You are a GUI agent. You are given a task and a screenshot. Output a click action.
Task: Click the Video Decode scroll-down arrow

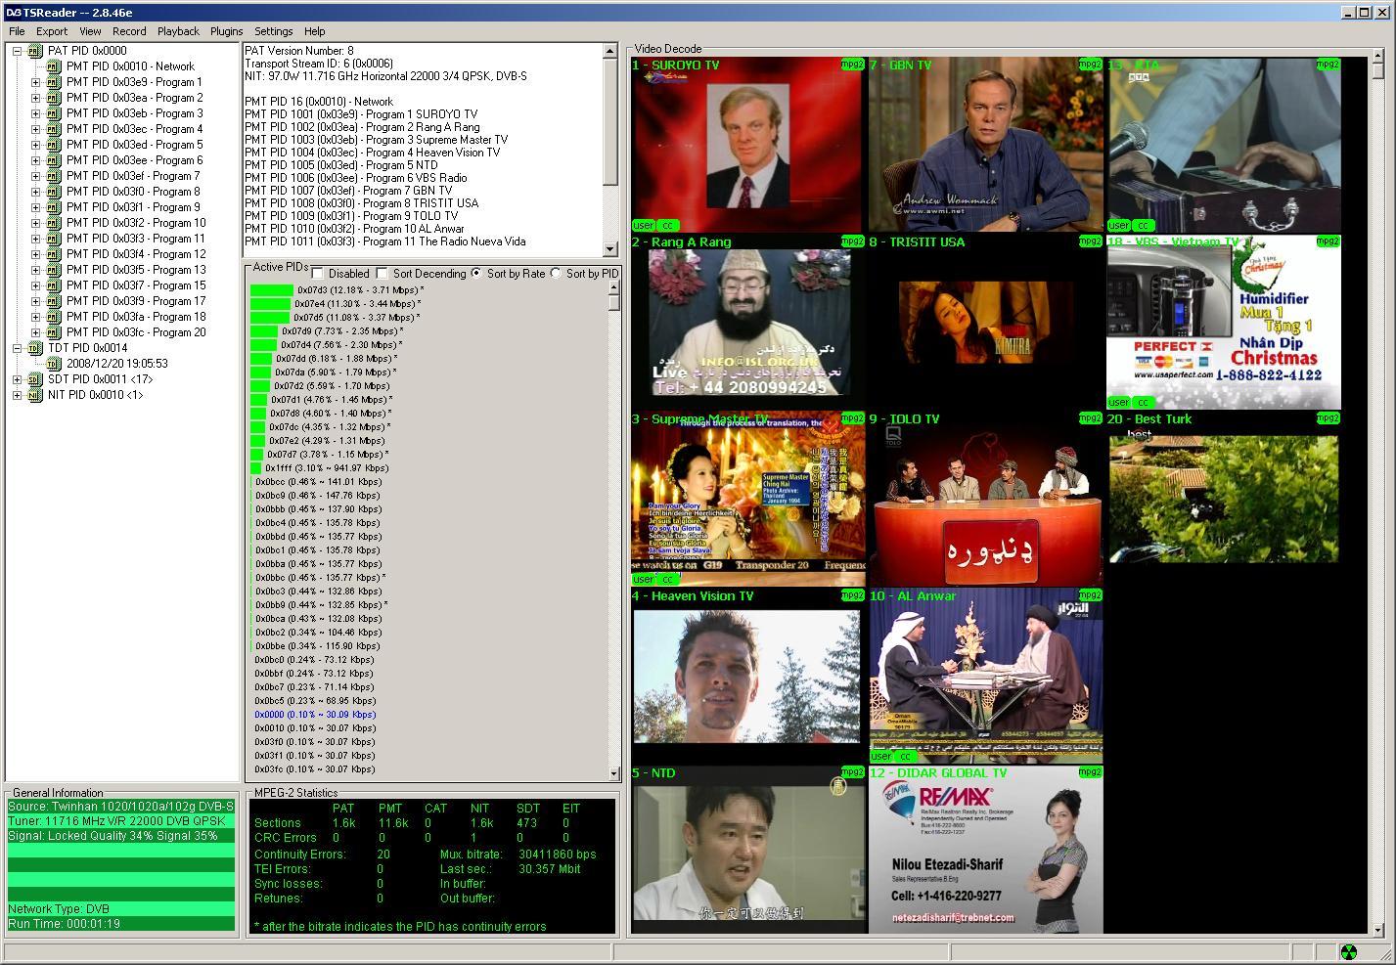tap(1379, 929)
